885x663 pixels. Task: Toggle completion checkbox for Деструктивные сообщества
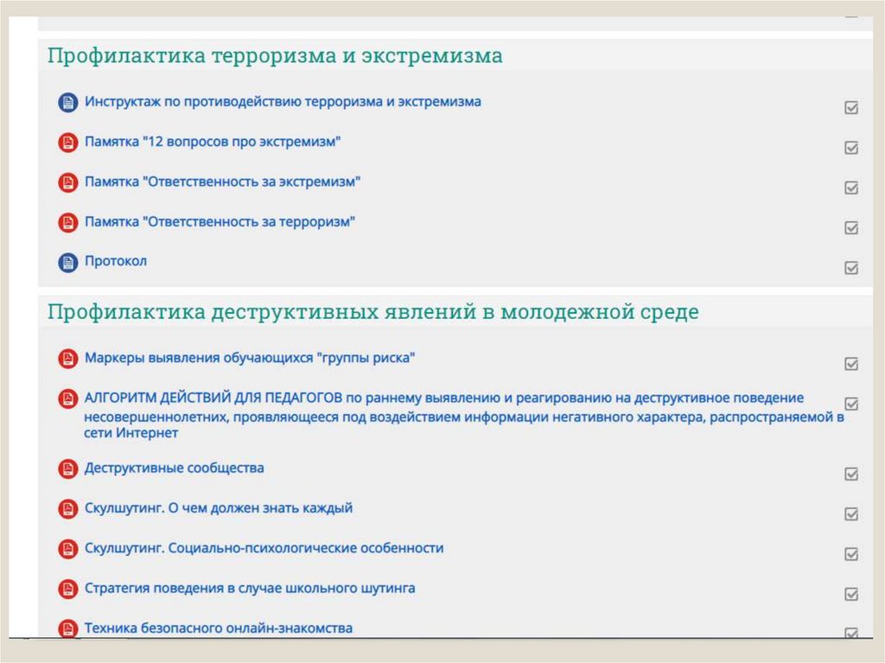(x=851, y=474)
